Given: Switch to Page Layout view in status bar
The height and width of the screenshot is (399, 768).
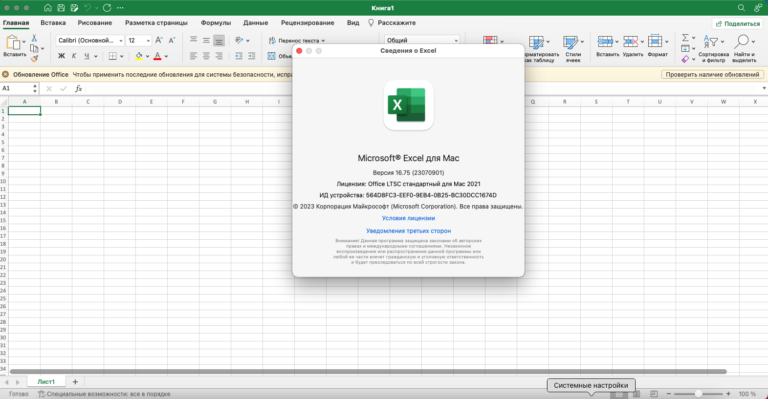Looking at the screenshot, I should 636,394.
